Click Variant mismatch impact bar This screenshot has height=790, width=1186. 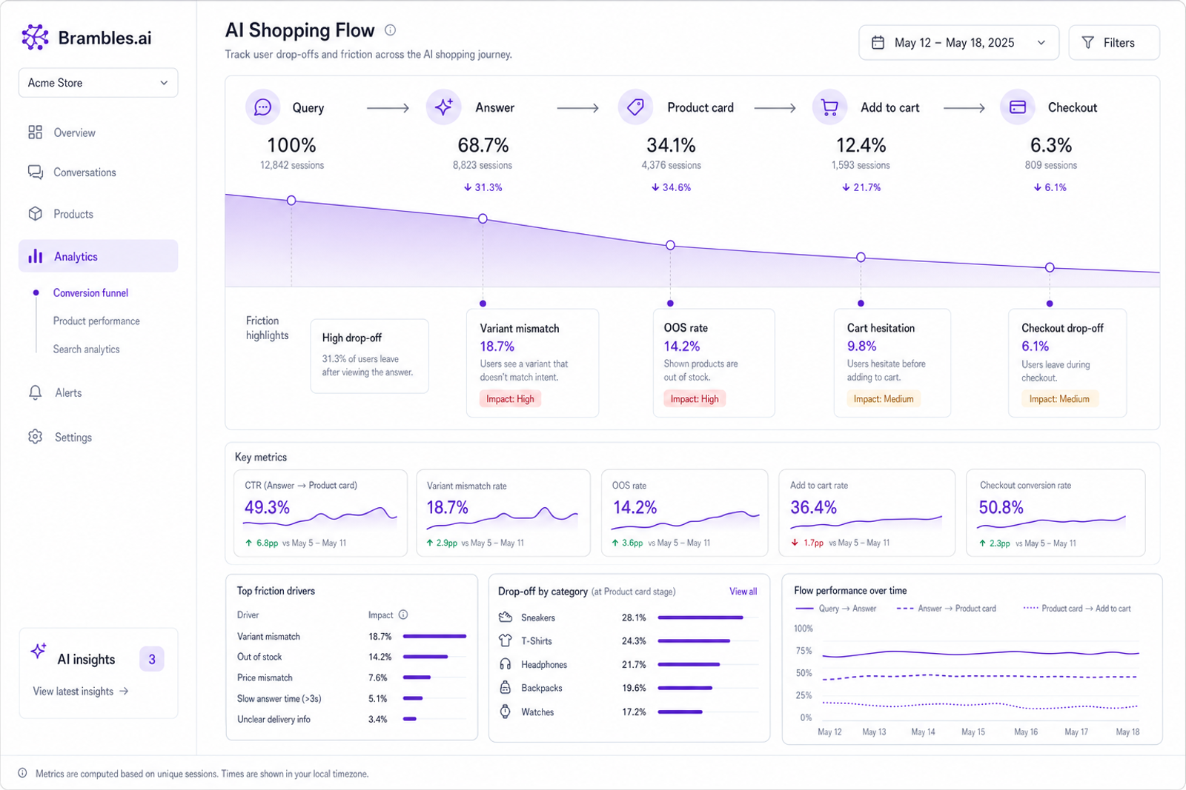pyautogui.click(x=434, y=636)
